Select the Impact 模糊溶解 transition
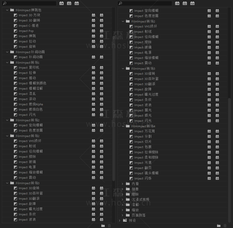The width and height of the screenshot is (233, 228). 57,89
